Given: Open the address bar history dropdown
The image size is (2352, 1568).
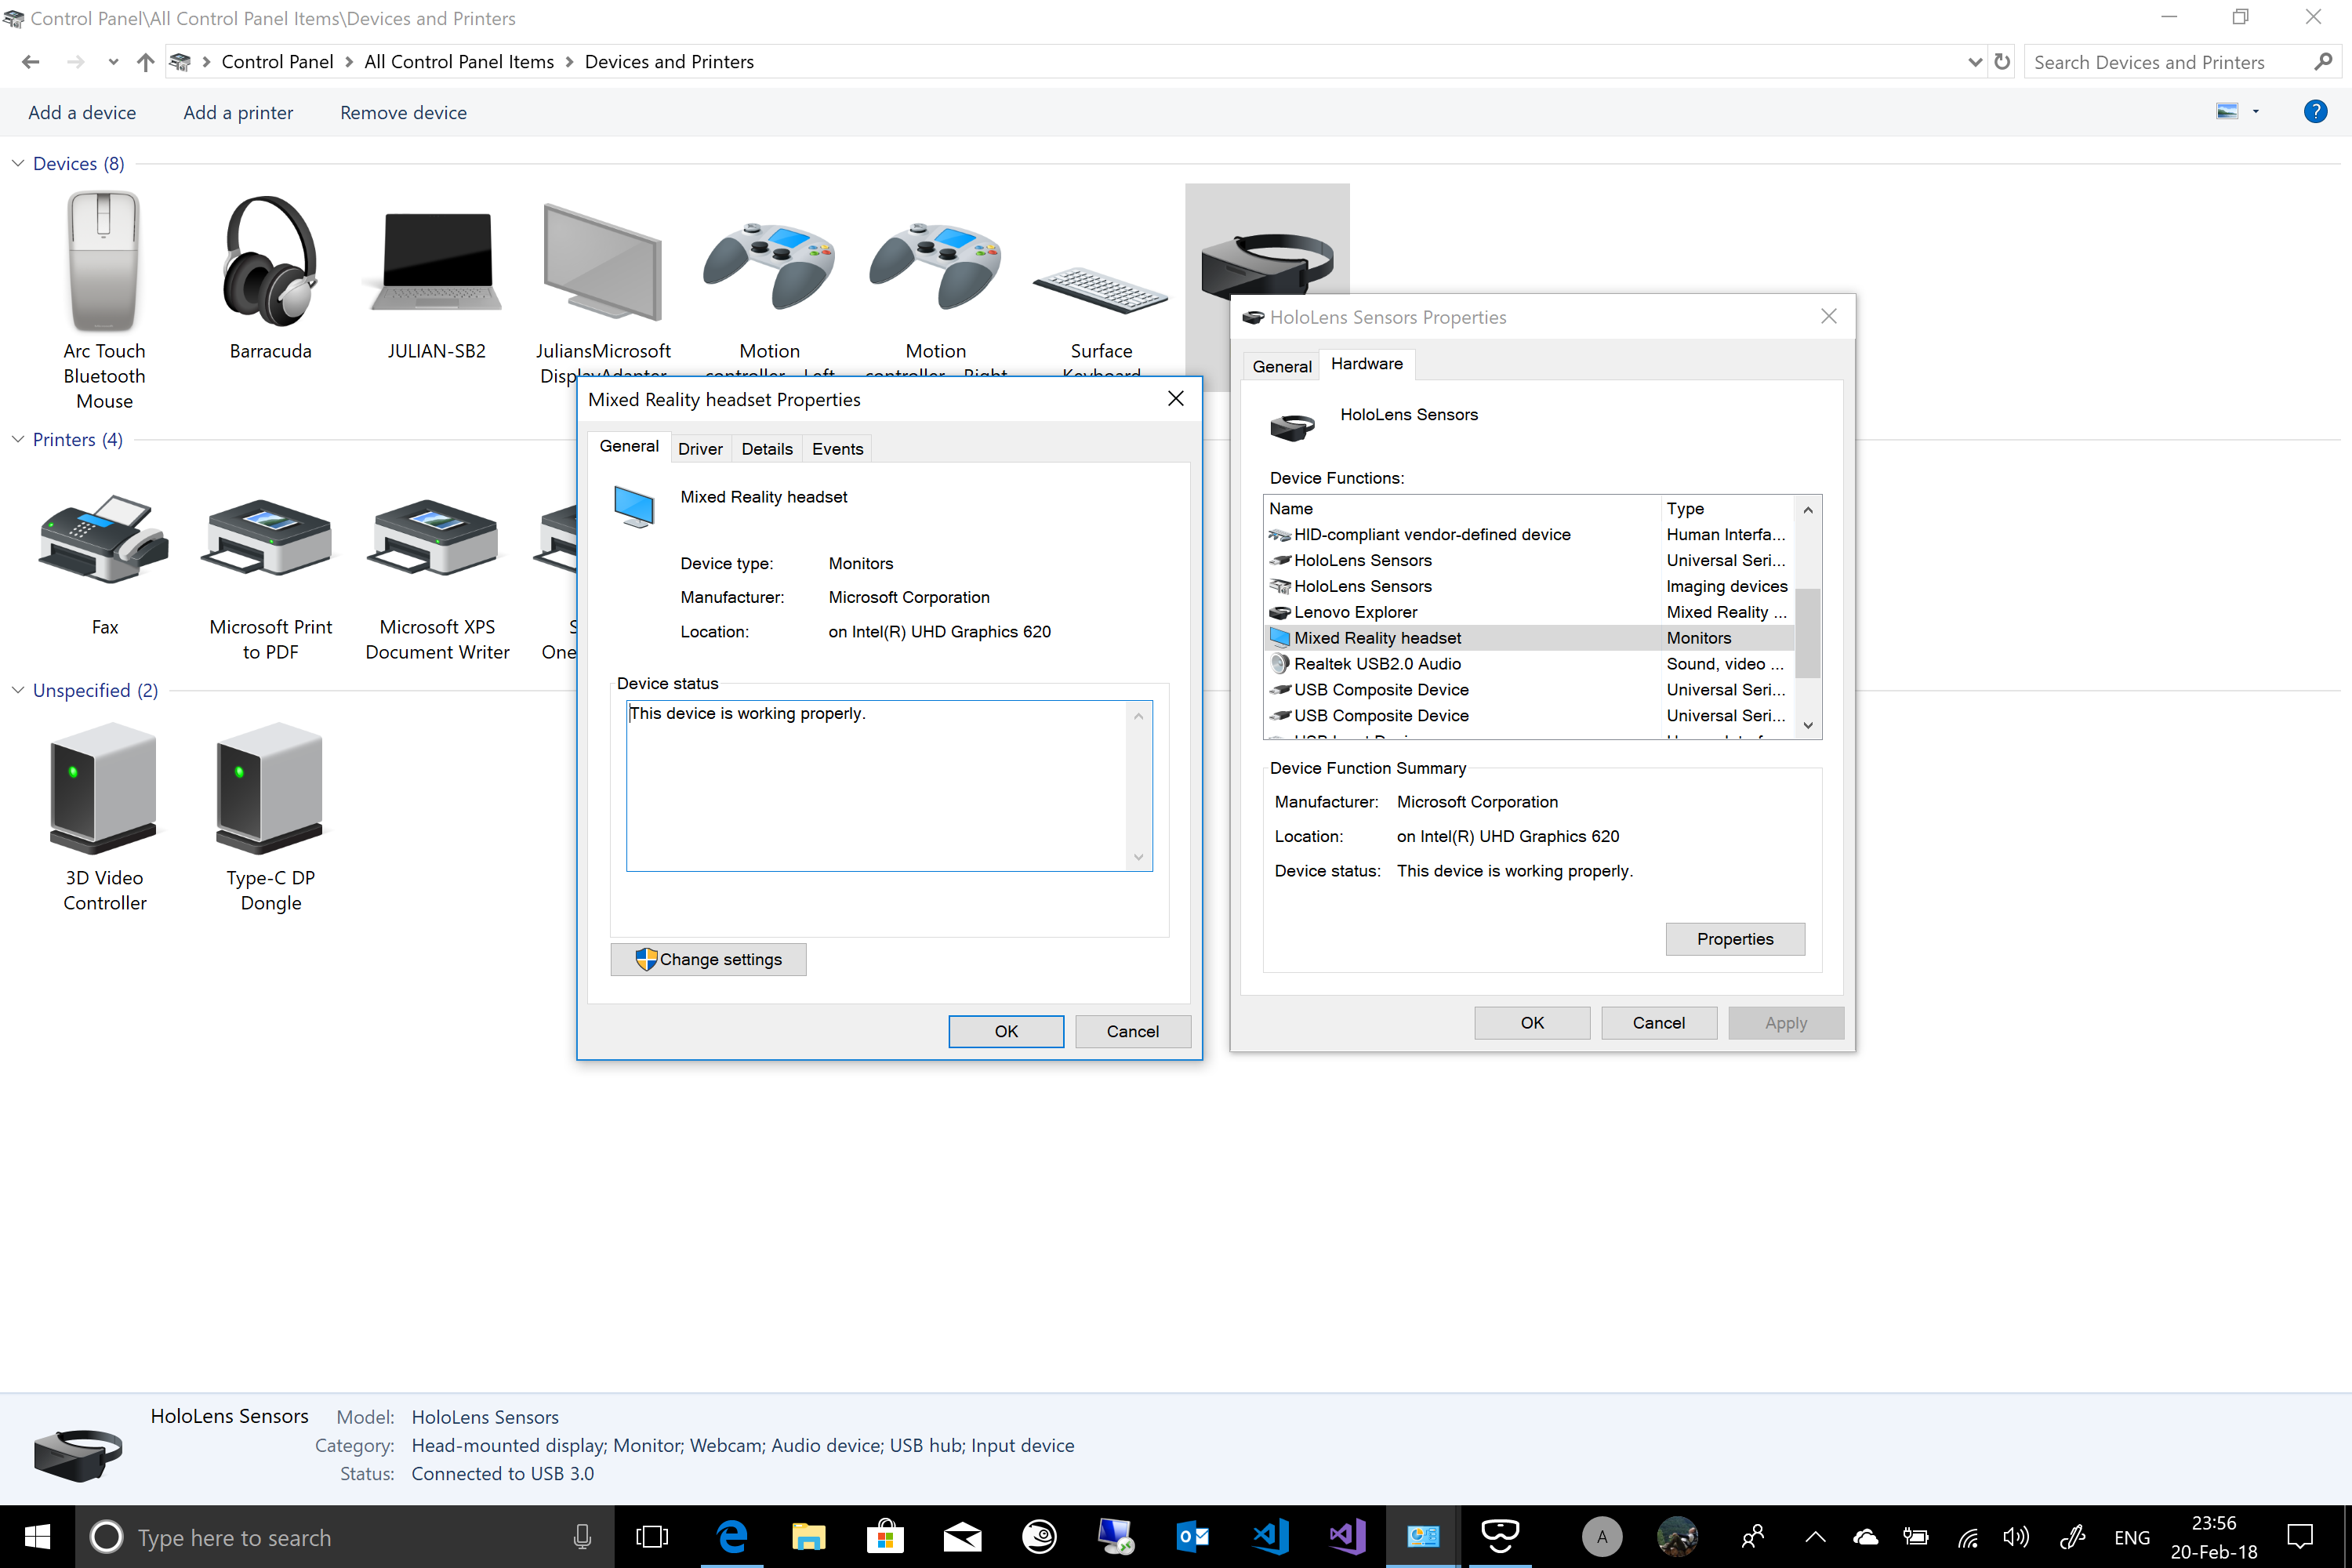Looking at the screenshot, I should tap(1975, 62).
